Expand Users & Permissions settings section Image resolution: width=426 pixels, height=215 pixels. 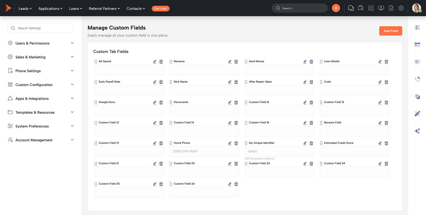(41, 43)
